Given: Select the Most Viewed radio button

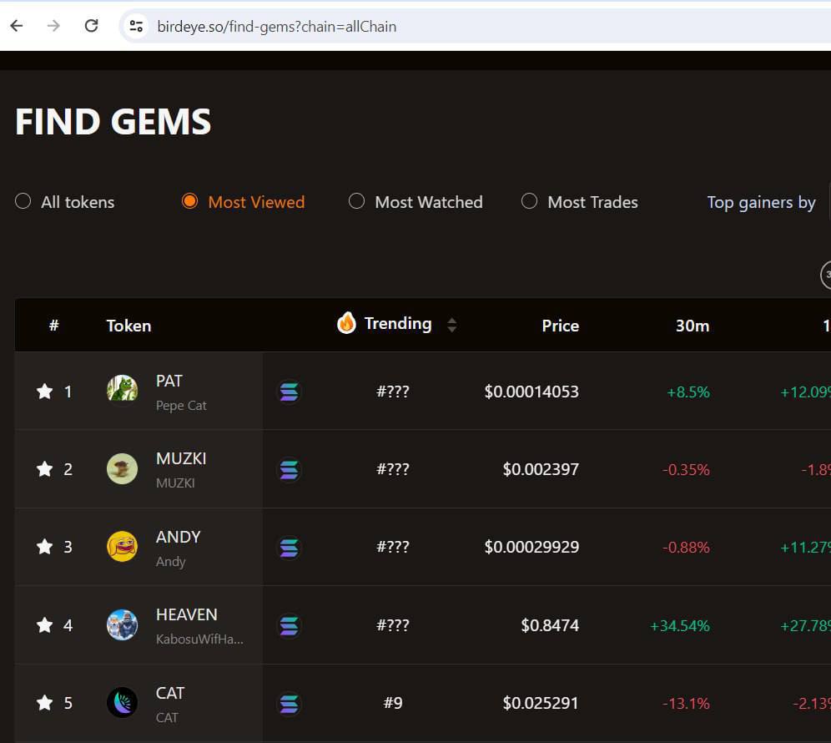Looking at the screenshot, I should [189, 201].
